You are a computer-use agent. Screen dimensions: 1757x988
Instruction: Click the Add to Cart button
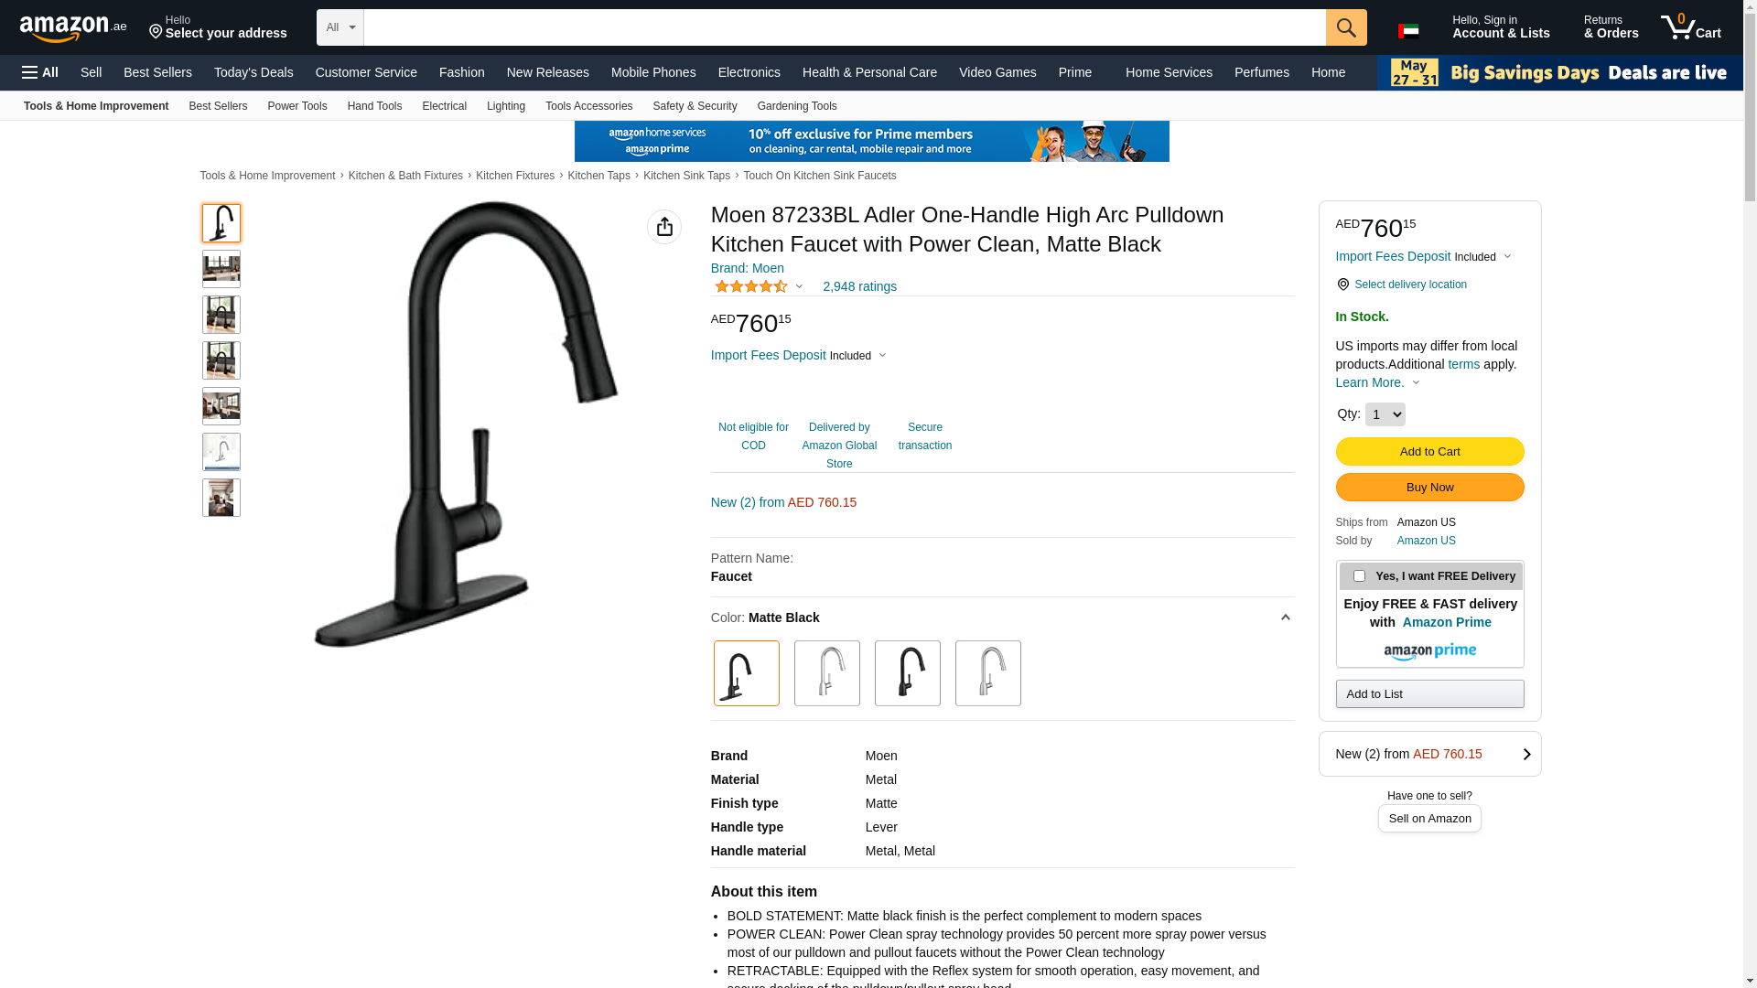pyautogui.click(x=1429, y=451)
